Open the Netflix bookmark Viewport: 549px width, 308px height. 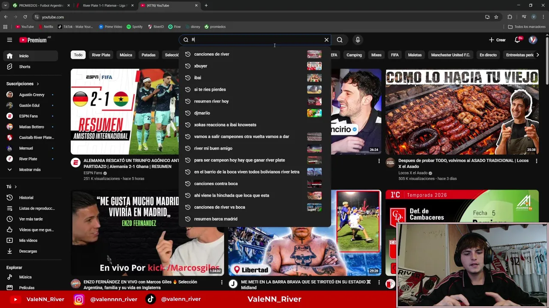click(x=46, y=27)
